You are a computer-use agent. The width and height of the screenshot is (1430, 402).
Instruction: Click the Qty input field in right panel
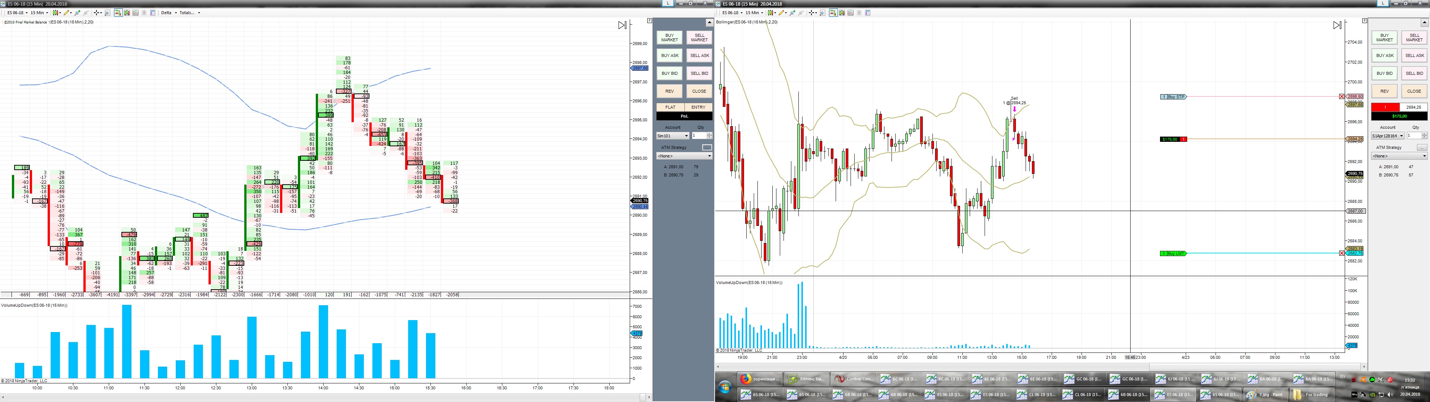(1414, 135)
